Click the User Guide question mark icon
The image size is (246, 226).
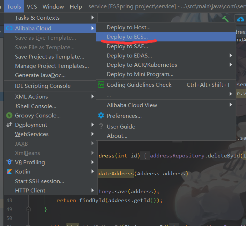coord(101,126)
